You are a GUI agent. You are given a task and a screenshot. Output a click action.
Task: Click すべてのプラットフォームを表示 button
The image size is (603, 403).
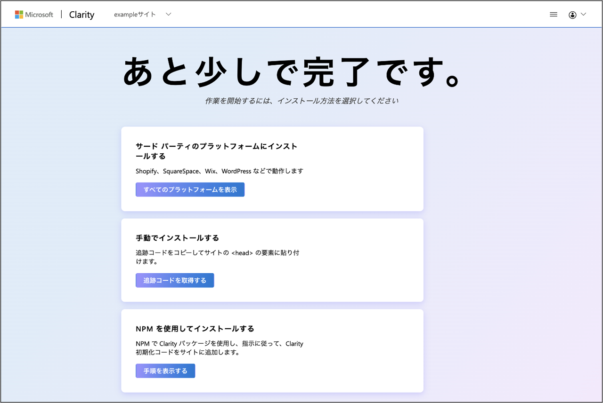[x=190, y=190]
